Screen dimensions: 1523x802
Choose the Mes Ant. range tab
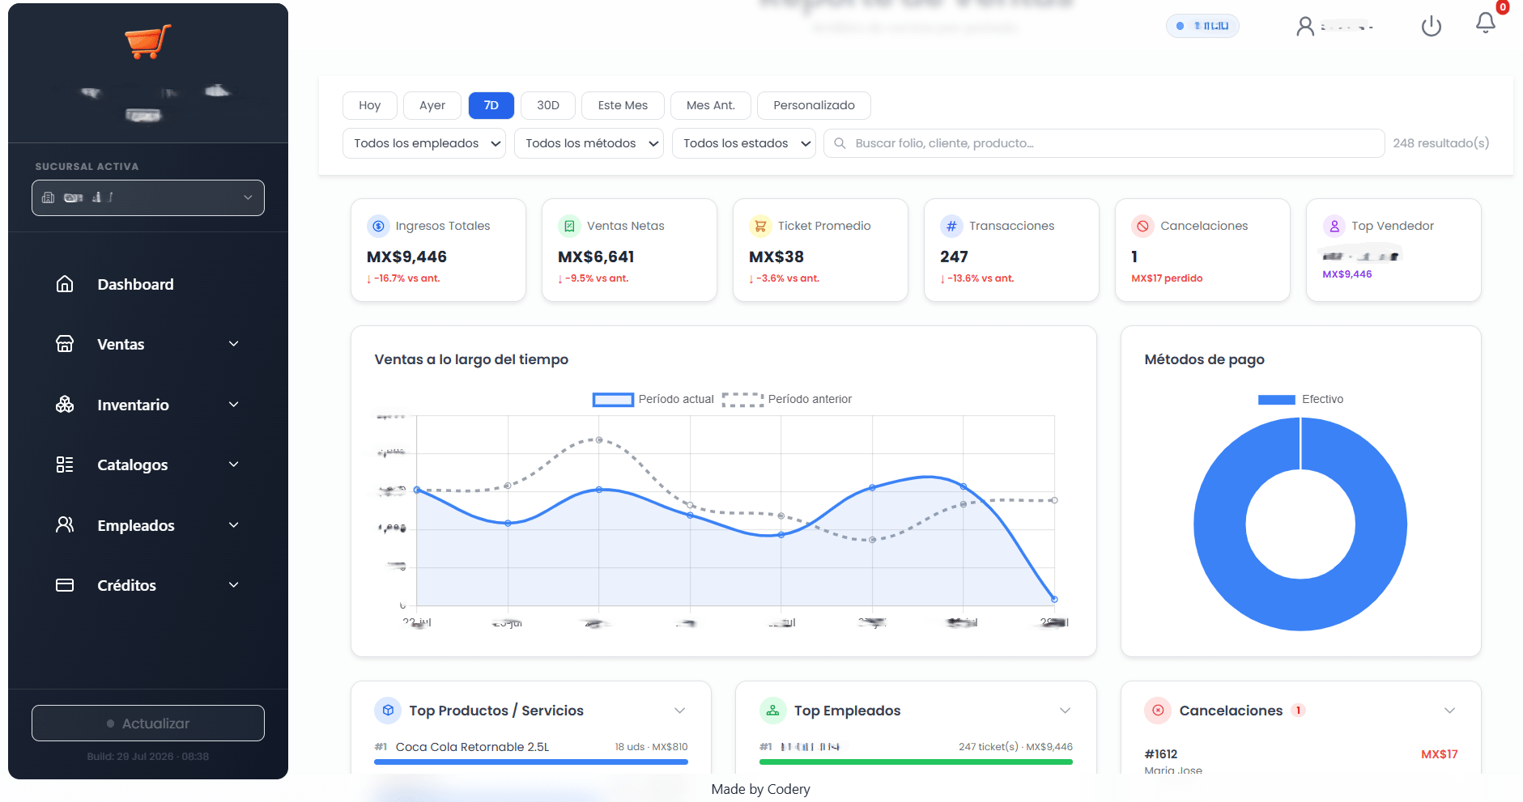(711, 105)
